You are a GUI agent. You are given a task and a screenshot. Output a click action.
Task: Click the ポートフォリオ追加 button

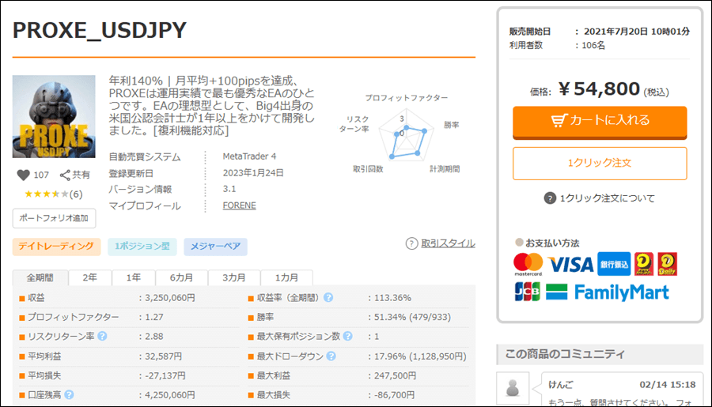[x=54, y=218]
